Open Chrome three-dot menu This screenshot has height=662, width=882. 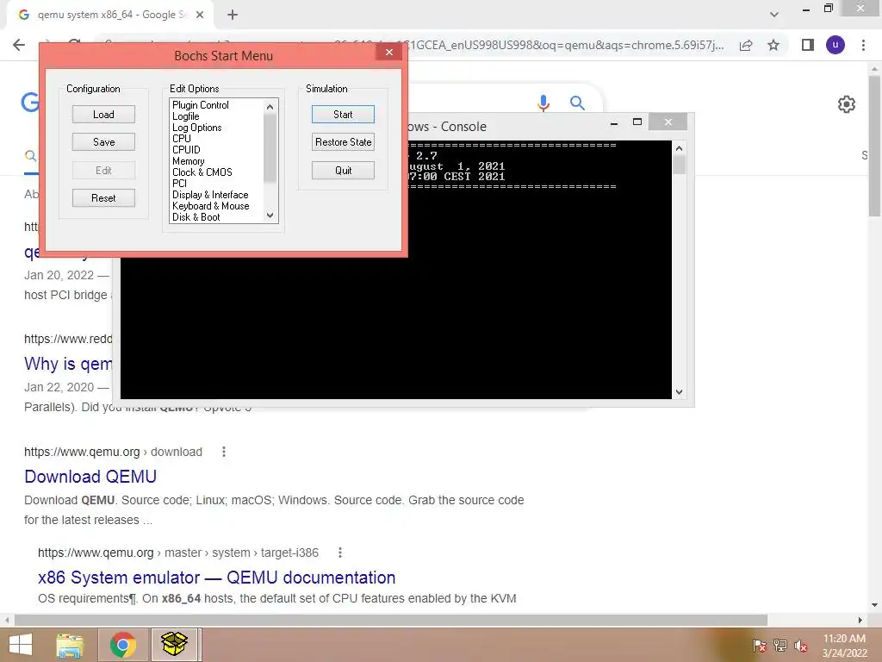pyautogui.click(x=863, y=45)
